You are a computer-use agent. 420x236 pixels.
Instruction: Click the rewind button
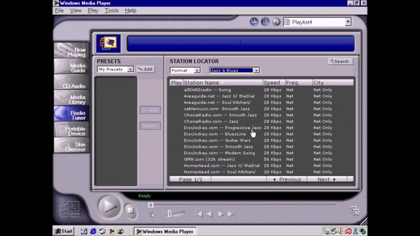210,214
